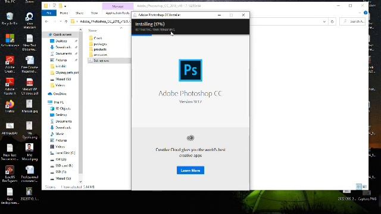This screenshot has width=381, height=214.
Task: Click the Photoshop Ps logo in installer
Action: (x=190, y=70)
